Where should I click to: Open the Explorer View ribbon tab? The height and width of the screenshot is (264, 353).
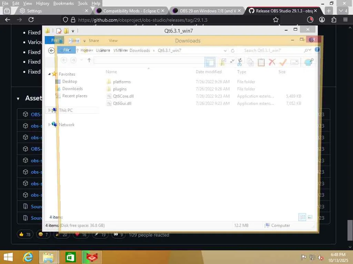coord(113,41)
